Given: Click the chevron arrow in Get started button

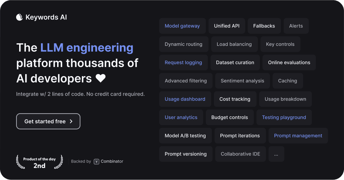Looking at the screenshot, I should (71, 121).
